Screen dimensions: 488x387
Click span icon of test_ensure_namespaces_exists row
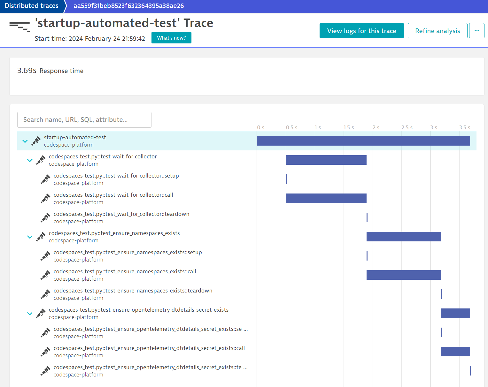pyautogui.click(x=41, y=237)
